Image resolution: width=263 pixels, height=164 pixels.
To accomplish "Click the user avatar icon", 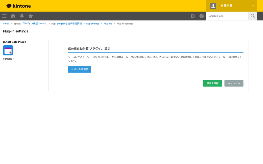I will click(x=213, y=6).
